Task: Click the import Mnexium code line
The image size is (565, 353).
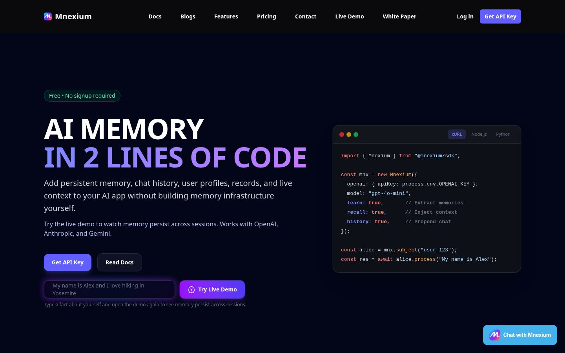Action: click(401, 156)
